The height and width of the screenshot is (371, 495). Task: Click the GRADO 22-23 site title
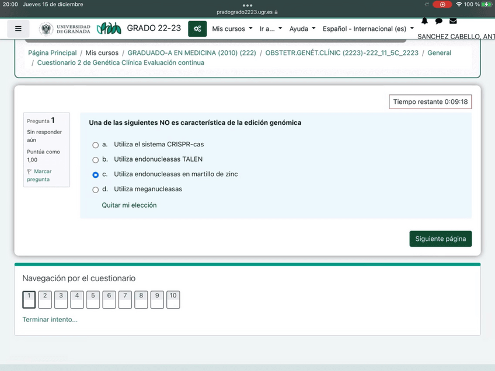tap(154, 28)
